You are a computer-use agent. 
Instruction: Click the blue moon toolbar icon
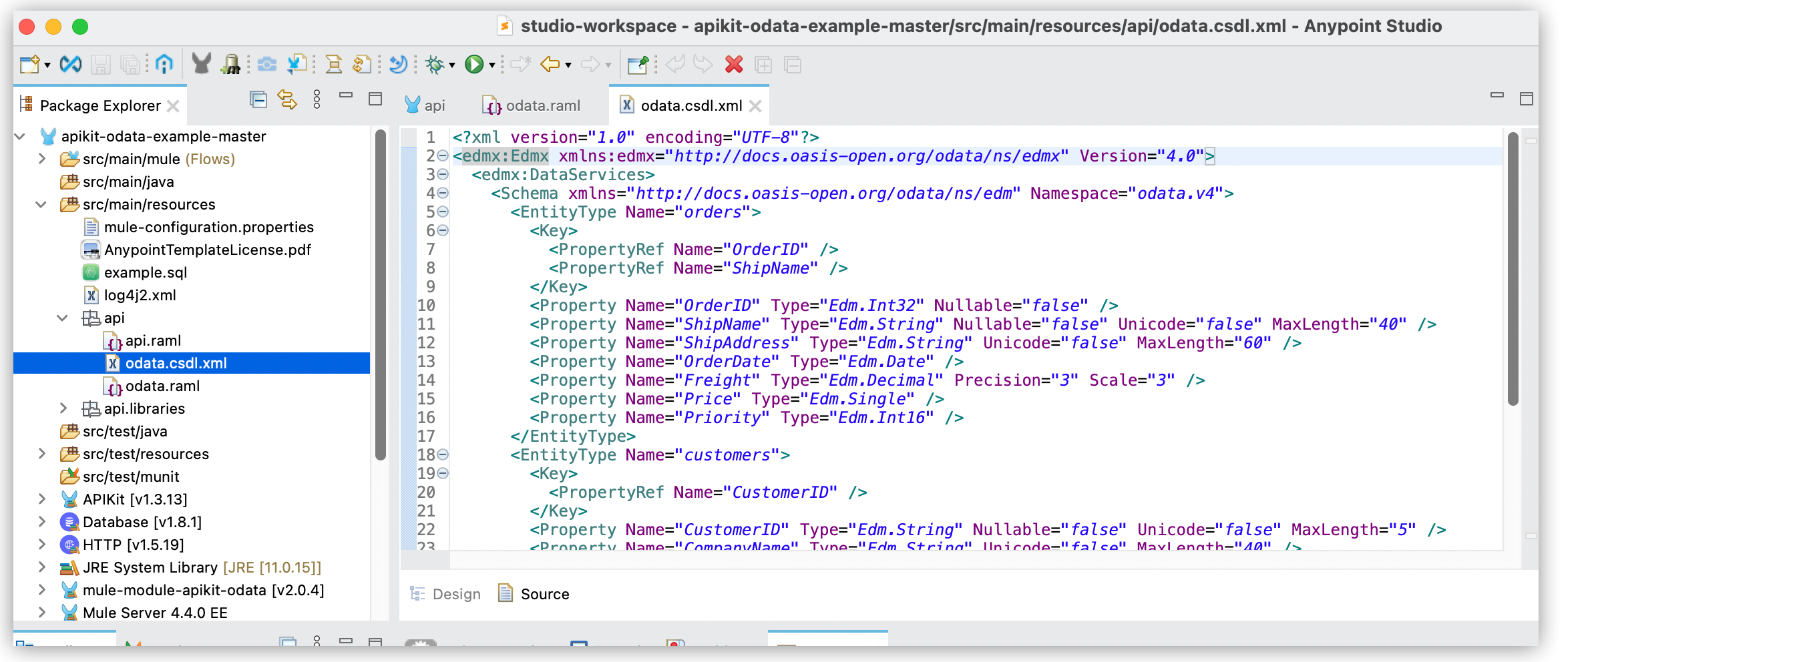[x=398, y=65]
